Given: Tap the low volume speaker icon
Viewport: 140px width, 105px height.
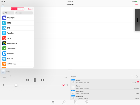Looking at the screenshot, I should click(3, 85).
